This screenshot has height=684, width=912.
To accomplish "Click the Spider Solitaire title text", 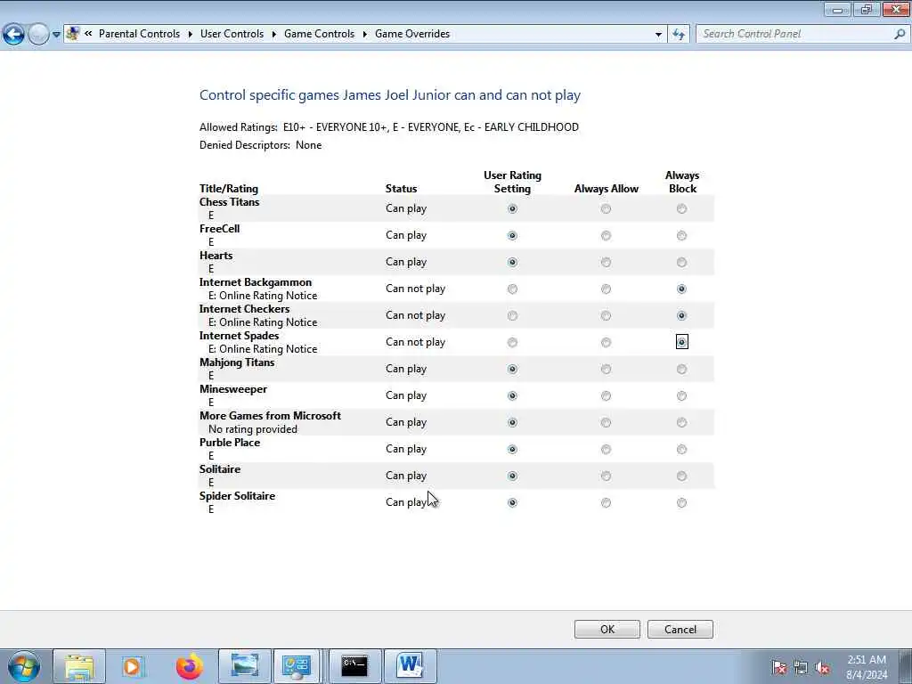I will click(237, 496).
